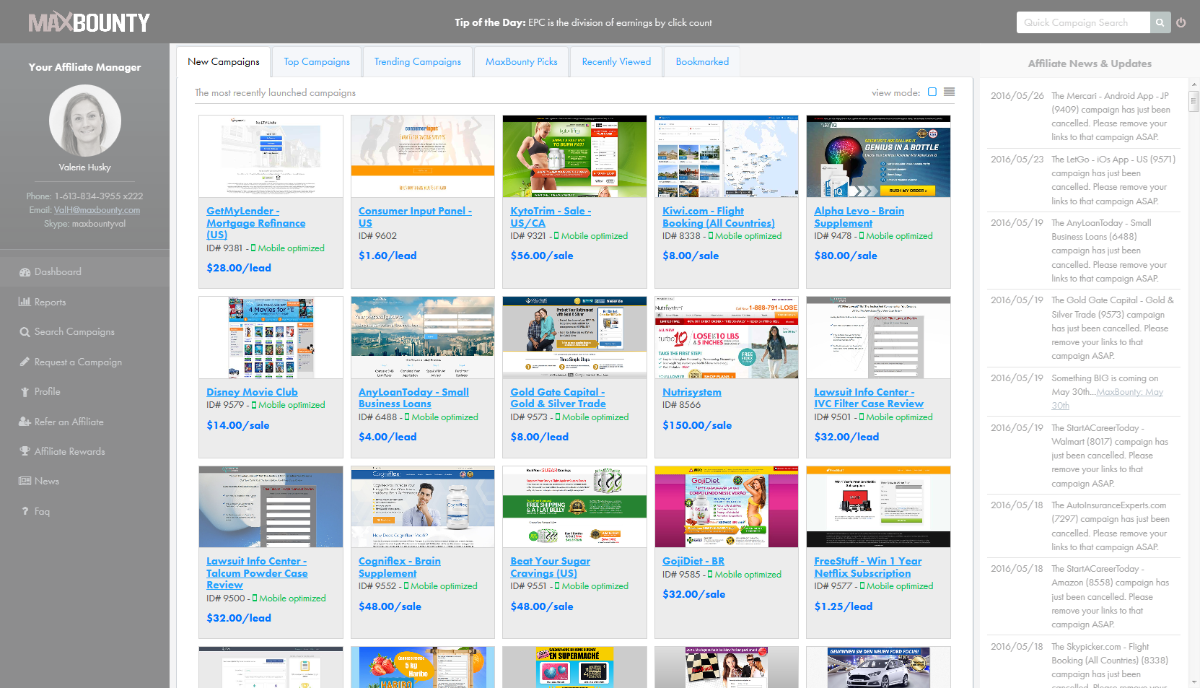Open Cogniflex Brain Supplement link
The width and height of the screenshot is (1200, 688).
pyautogui.click(x=399, y=567)
